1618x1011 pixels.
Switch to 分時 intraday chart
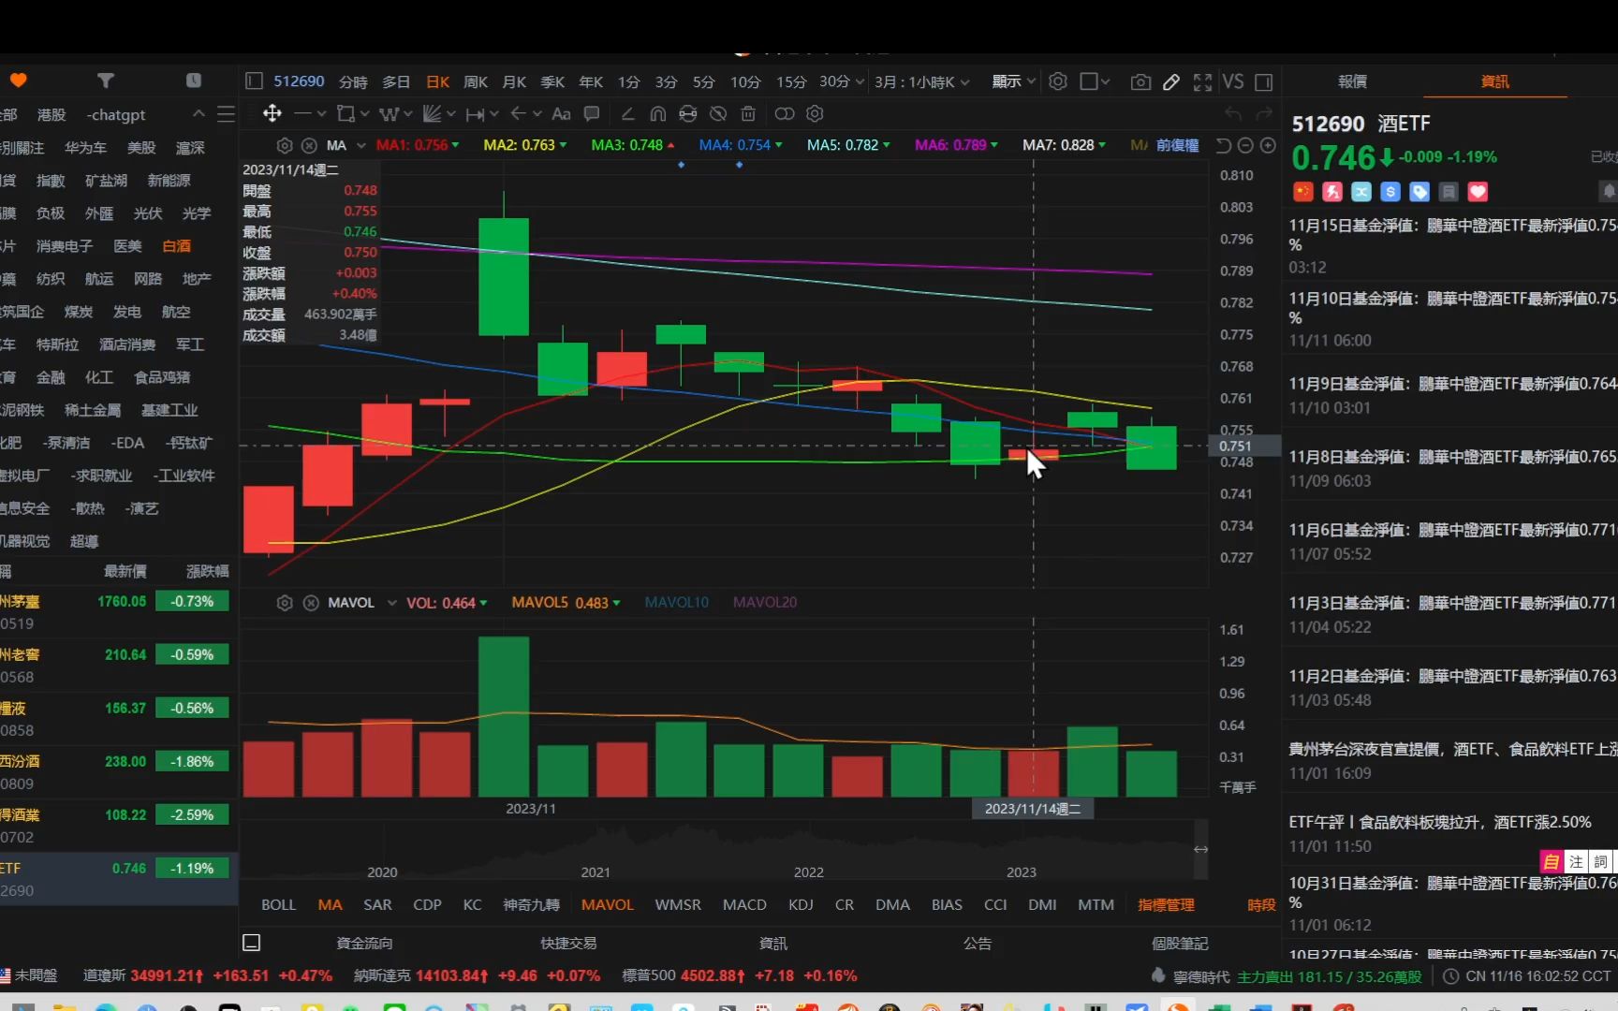[x=353, y=82]
